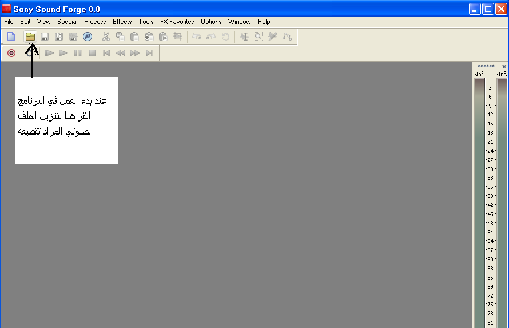This screenshot has height=328, width=509.
Task: Open the Process menu
Action: point(95,22)
